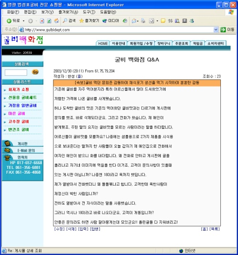Viewport: 238px width, 255px height.
Task: Select the 주문조회 tab
Action: coord(181,43)
